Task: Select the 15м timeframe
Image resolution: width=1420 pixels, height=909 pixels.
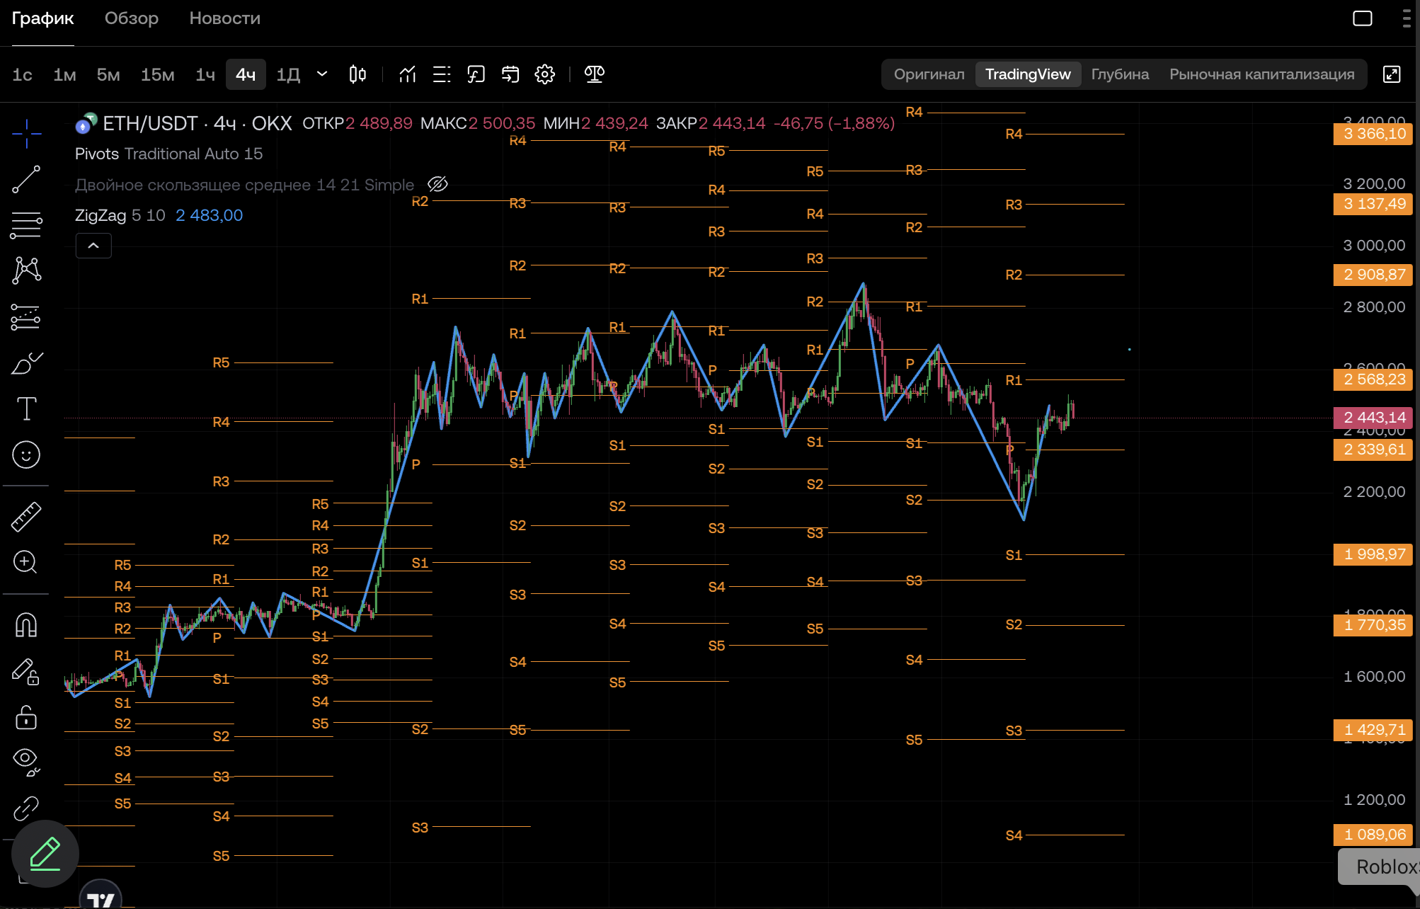Action: pyautogui.click(x=157, y=74)
